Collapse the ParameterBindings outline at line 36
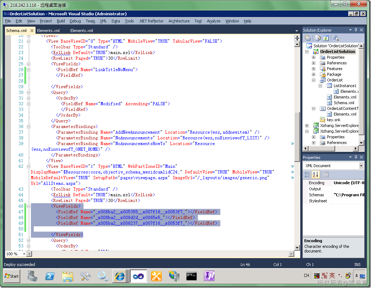Viewport: 371px width, 288px height. [x=29, y=127]
